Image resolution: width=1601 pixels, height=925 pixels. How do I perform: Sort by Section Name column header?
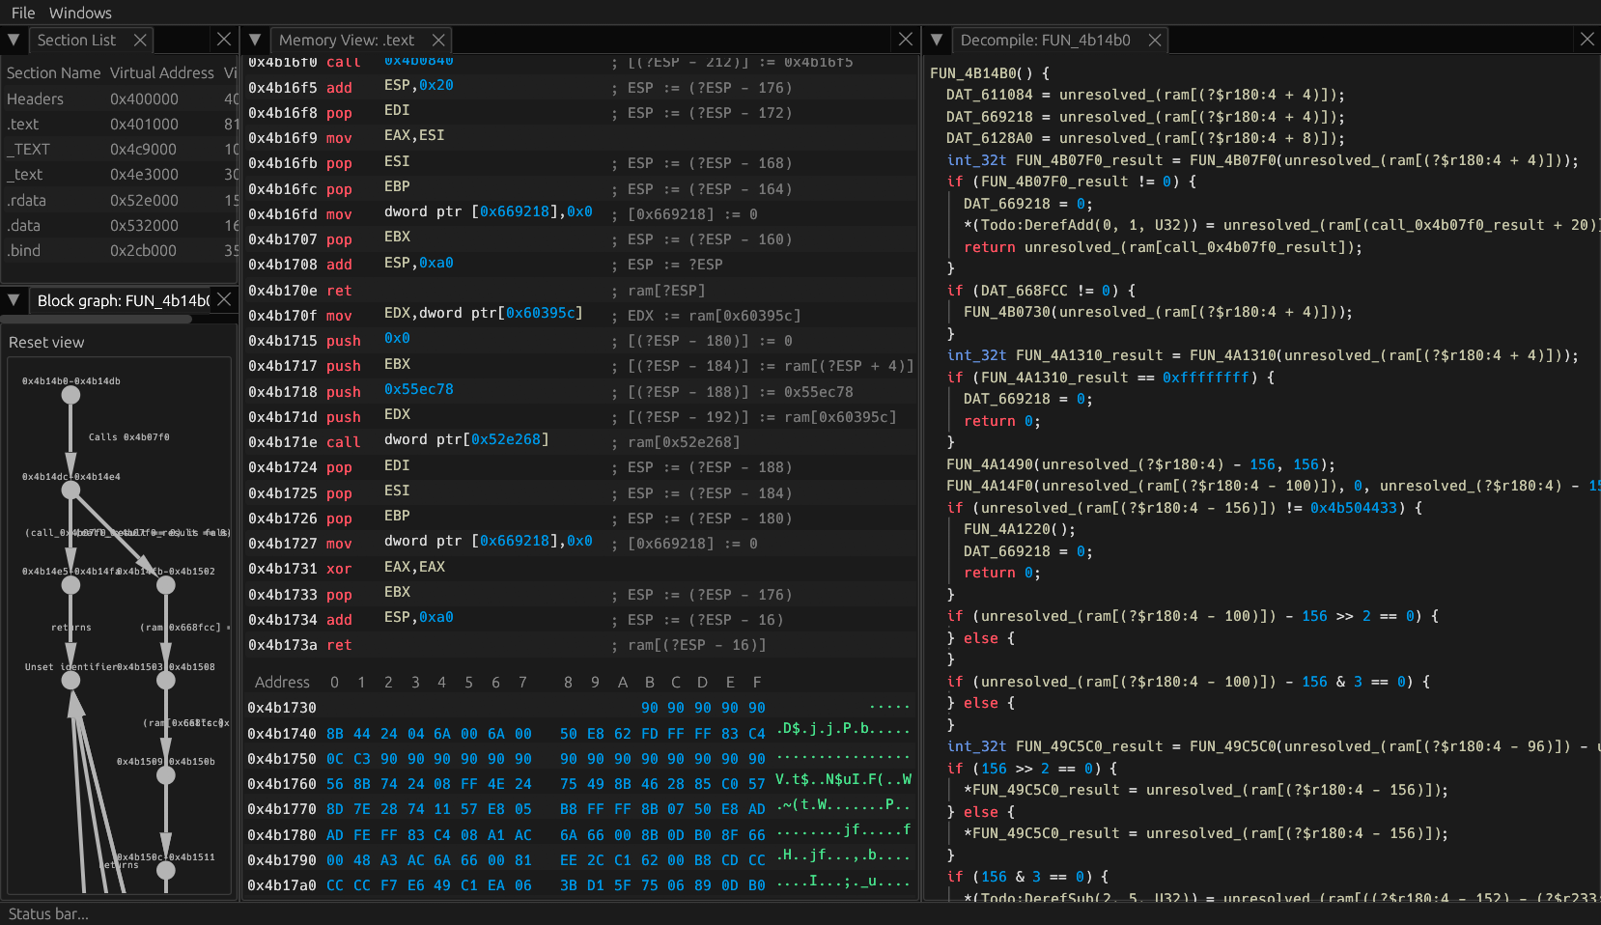pos(53,72)
